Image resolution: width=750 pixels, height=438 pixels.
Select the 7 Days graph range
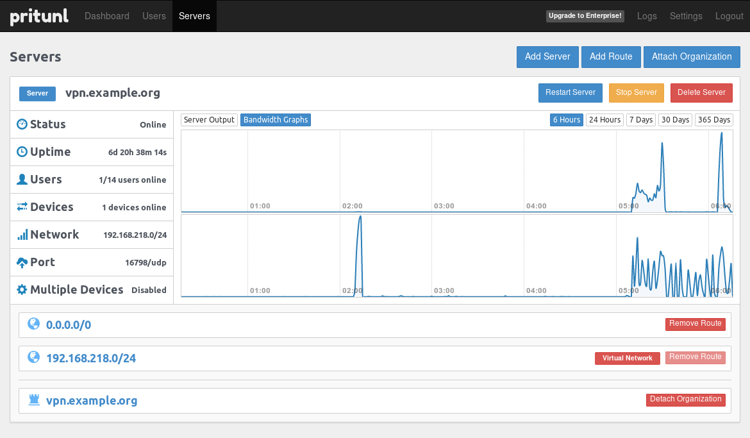(641, 120)
